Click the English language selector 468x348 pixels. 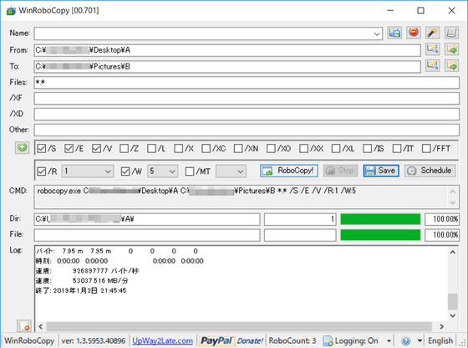tap(440, 340)
